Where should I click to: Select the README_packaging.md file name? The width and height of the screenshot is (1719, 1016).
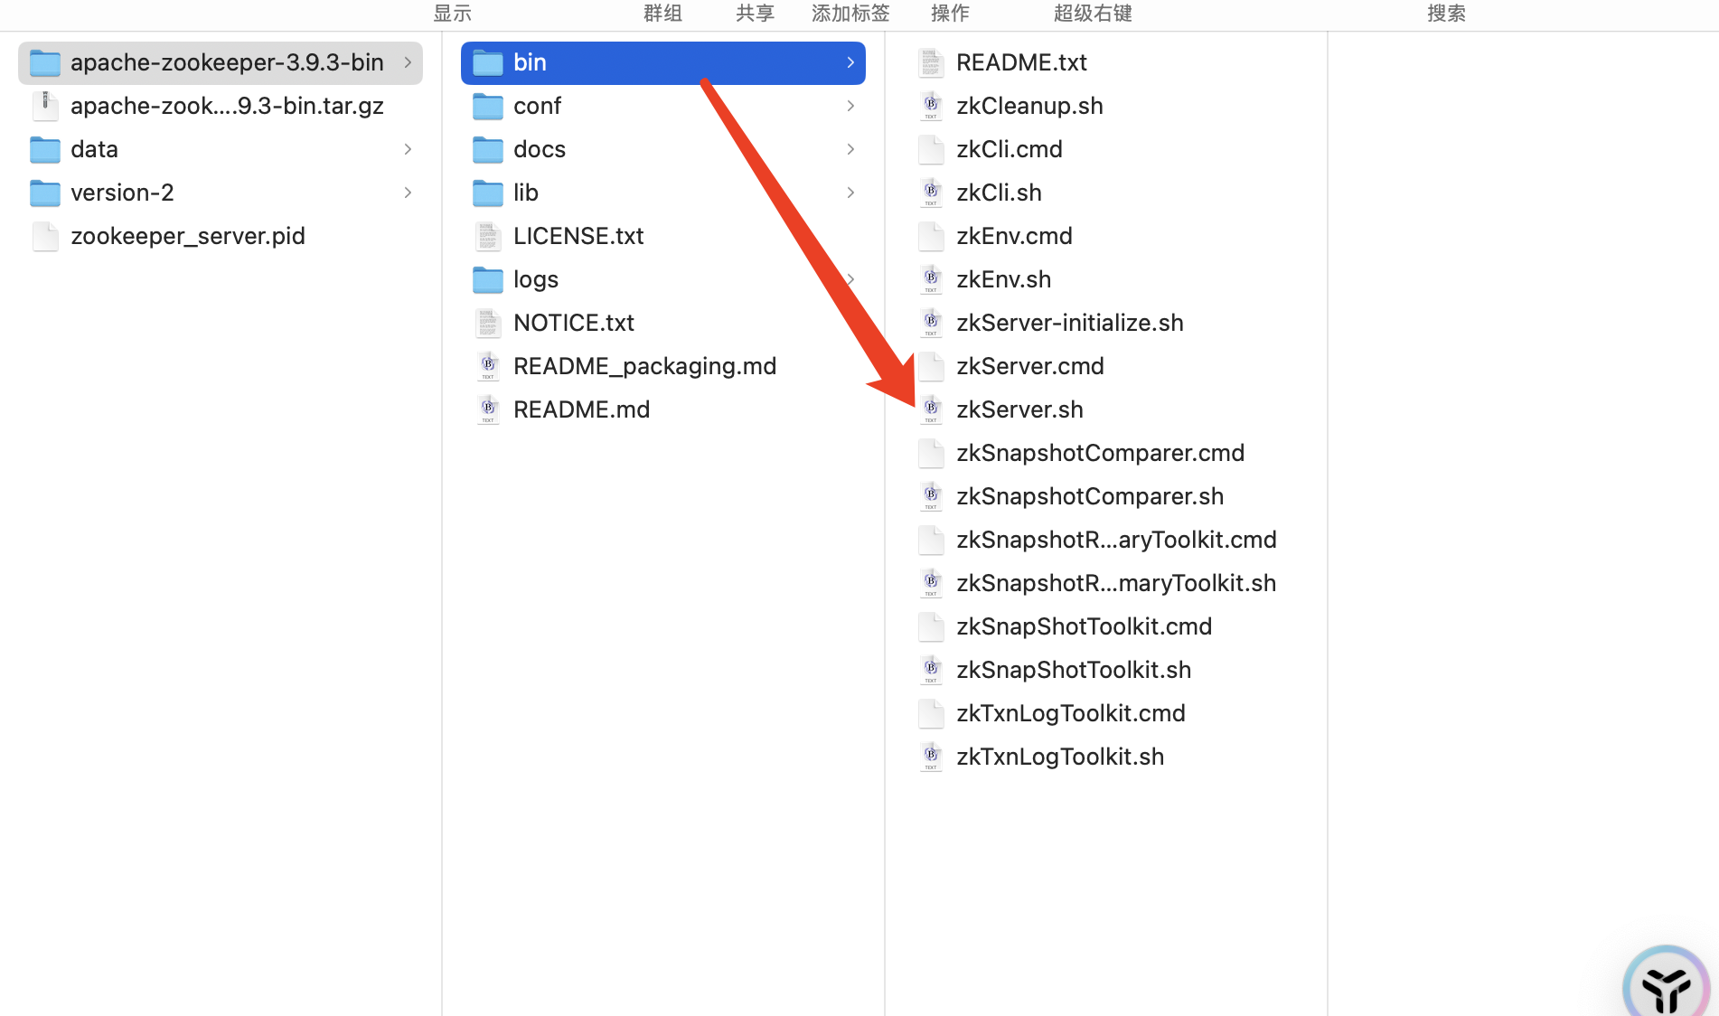click(644, 366)
